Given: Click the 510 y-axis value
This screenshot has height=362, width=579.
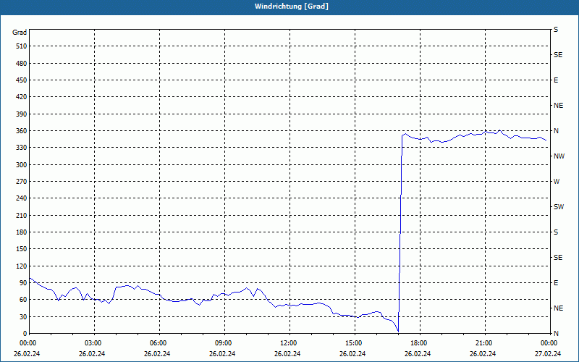Looking at the screenshot, I should (22, 46).
